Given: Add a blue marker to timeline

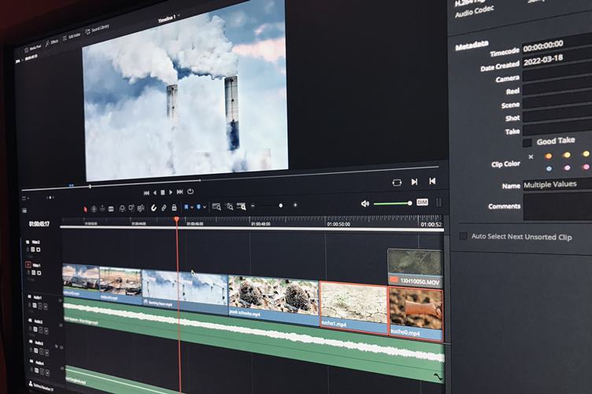Looking at the screenshot, I should click(198, 207).
